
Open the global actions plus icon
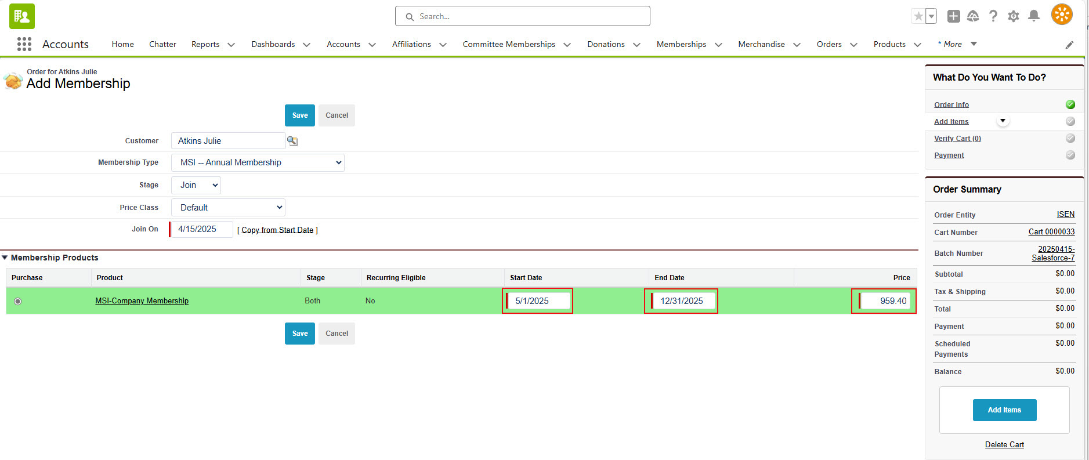pos(953,16)
